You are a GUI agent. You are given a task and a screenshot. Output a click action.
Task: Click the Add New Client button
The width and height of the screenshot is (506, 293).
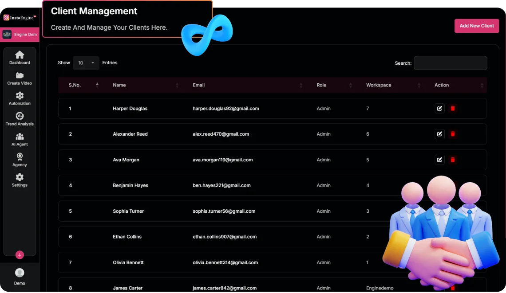point(477,26)
